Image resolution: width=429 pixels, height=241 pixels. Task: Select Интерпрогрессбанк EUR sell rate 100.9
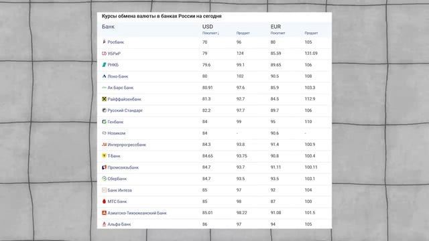pos(310,145)
